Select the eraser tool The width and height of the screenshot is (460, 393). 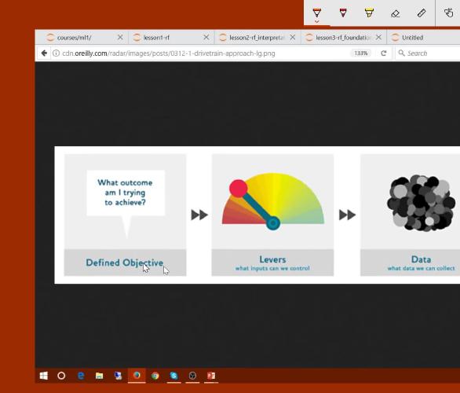(x=395, y=13)
